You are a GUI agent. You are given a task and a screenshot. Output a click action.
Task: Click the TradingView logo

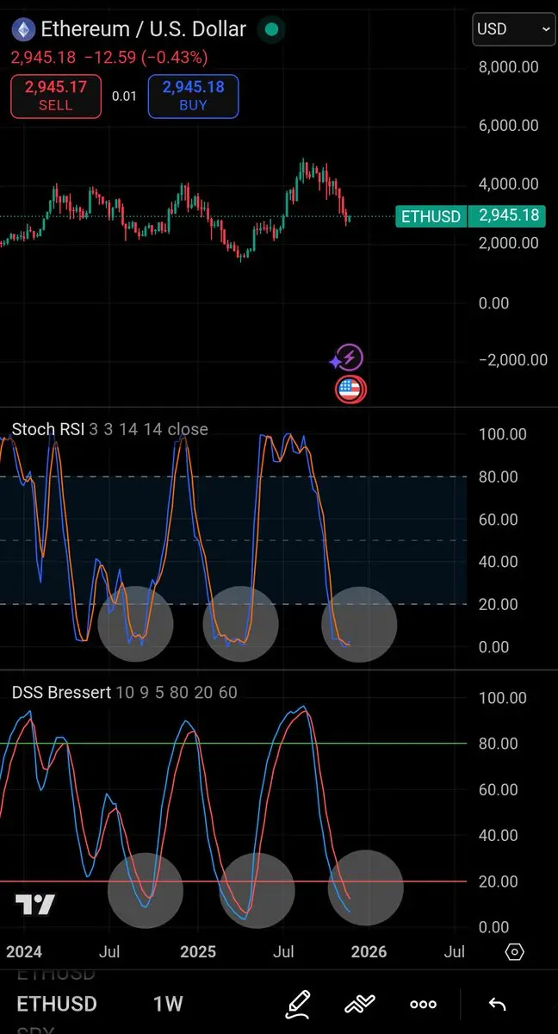coord(35,905)
